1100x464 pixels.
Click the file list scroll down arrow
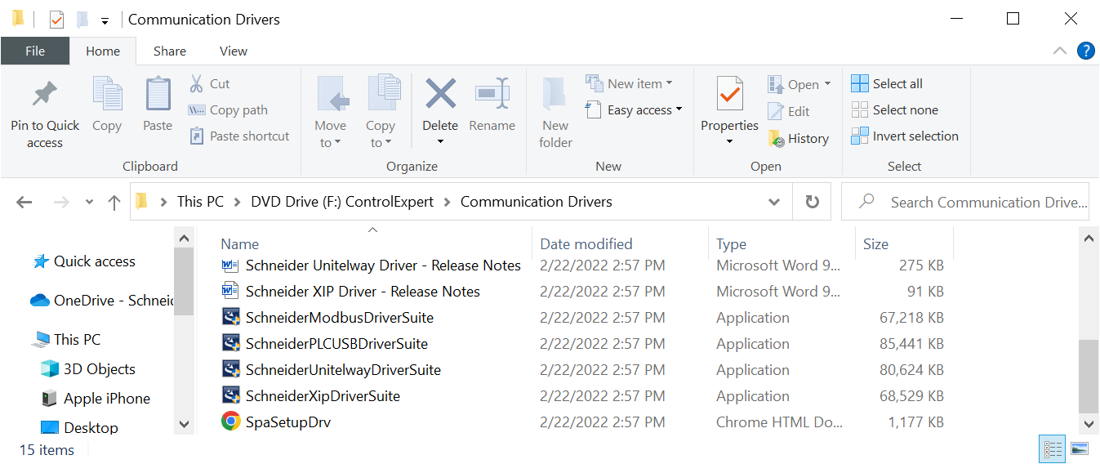point(1089,424)
